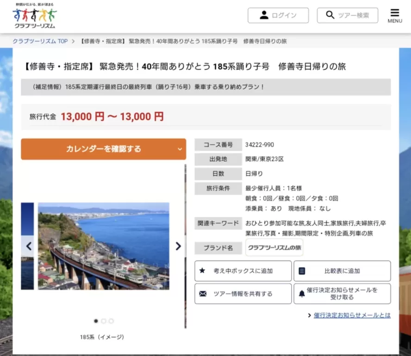Click the magnifying glass search icon
Viewport: 411px width, 356px height.
pyautogui.click(x=330, y=15)
